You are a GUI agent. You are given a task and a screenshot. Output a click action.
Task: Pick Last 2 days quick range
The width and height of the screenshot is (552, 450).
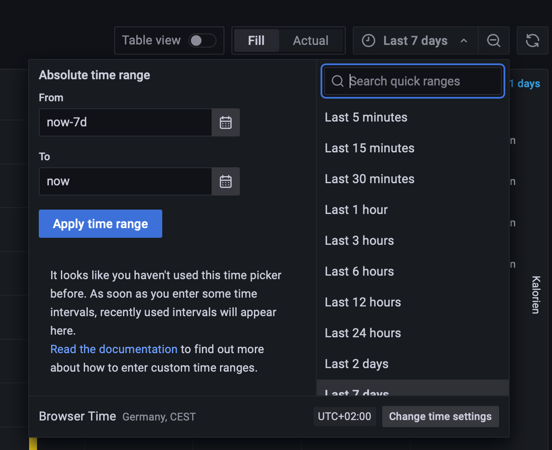tap(357, 364)
